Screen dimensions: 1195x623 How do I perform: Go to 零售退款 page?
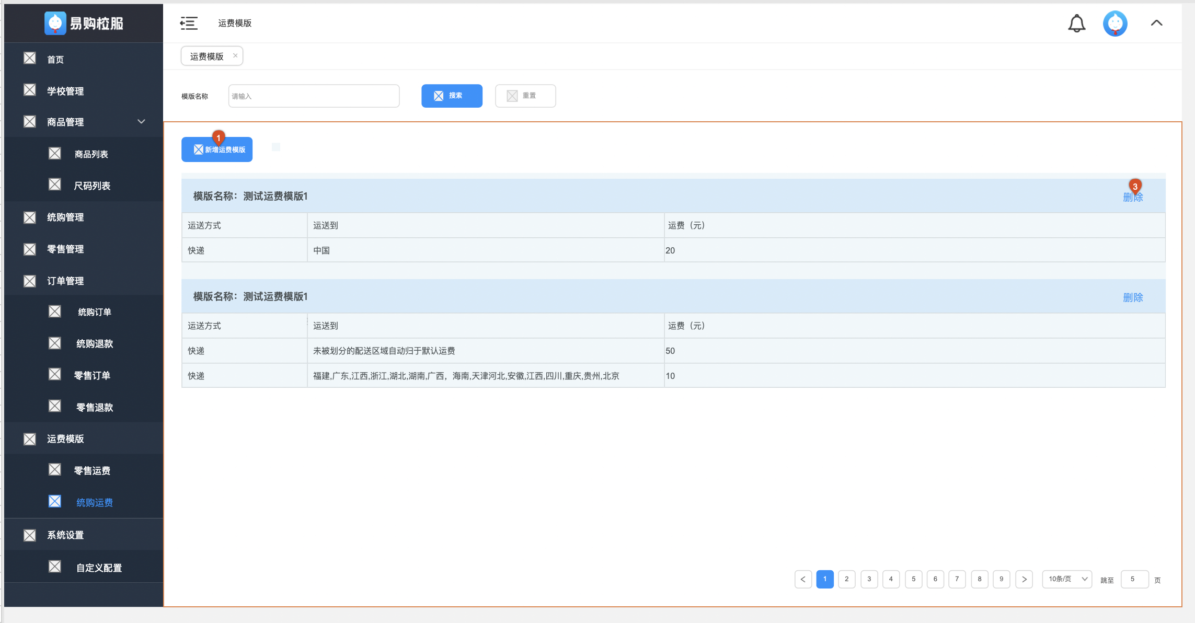click(95, 407)
